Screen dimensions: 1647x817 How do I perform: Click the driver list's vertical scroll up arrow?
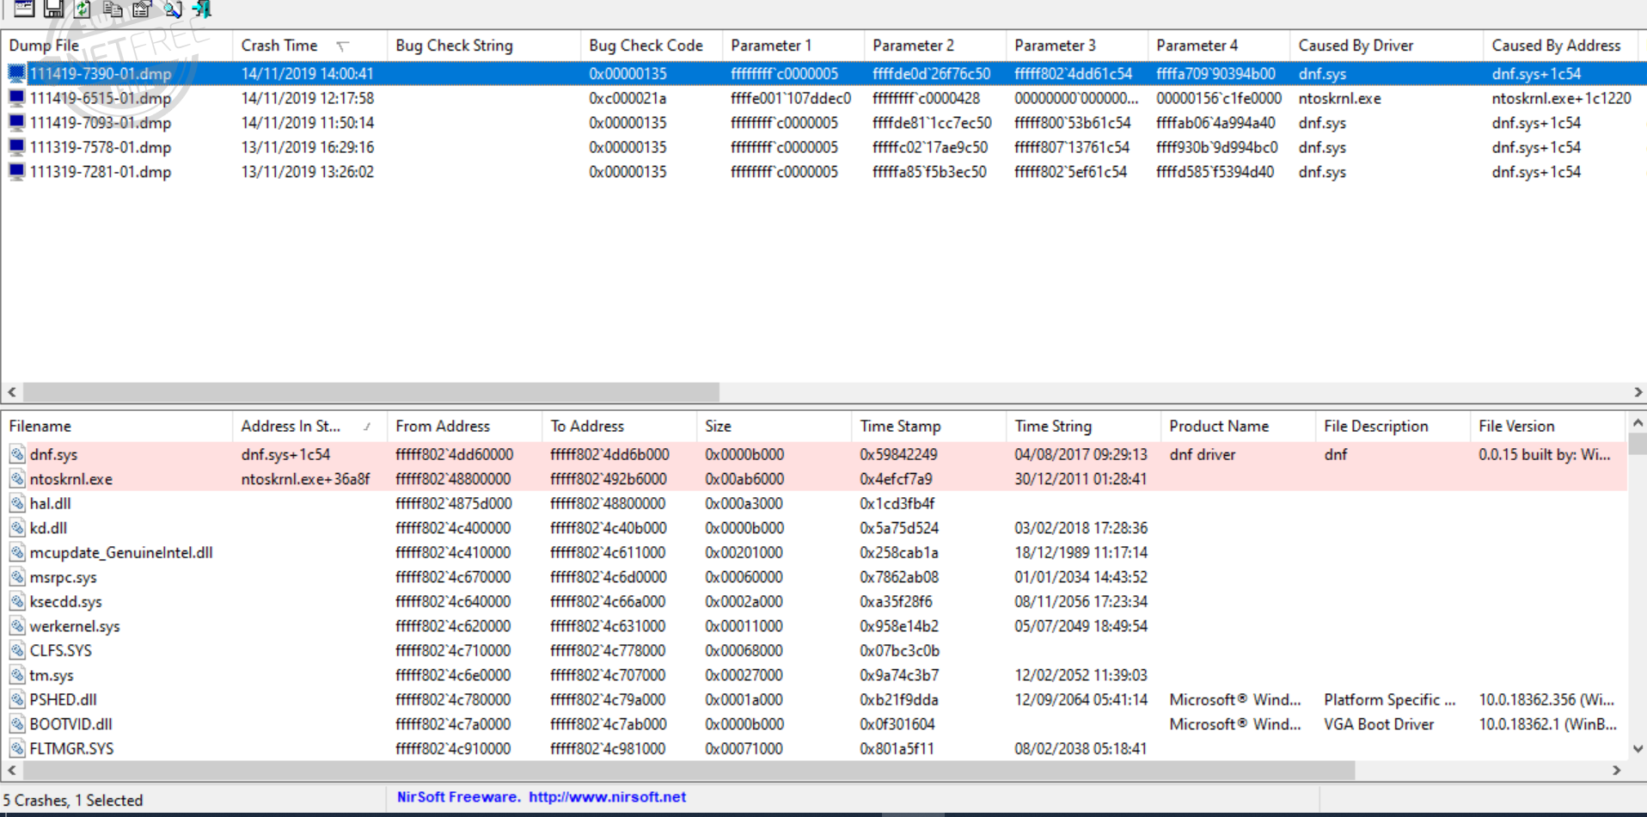[x=1638, y=423]
